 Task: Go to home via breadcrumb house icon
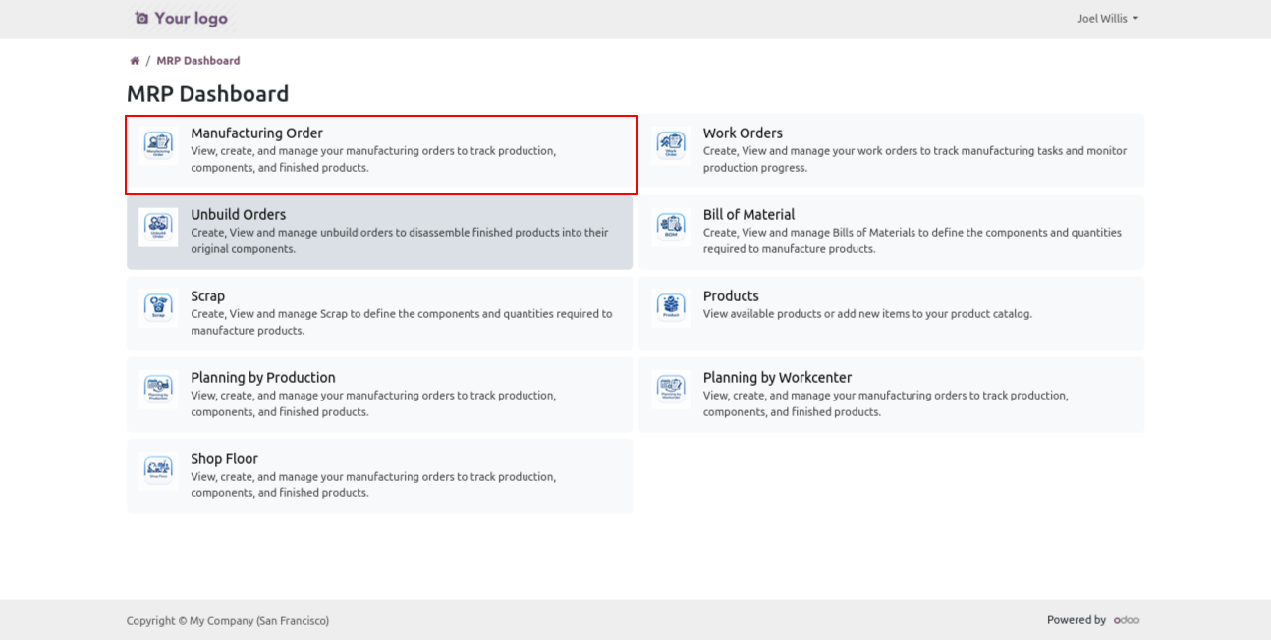click(135, 61)
